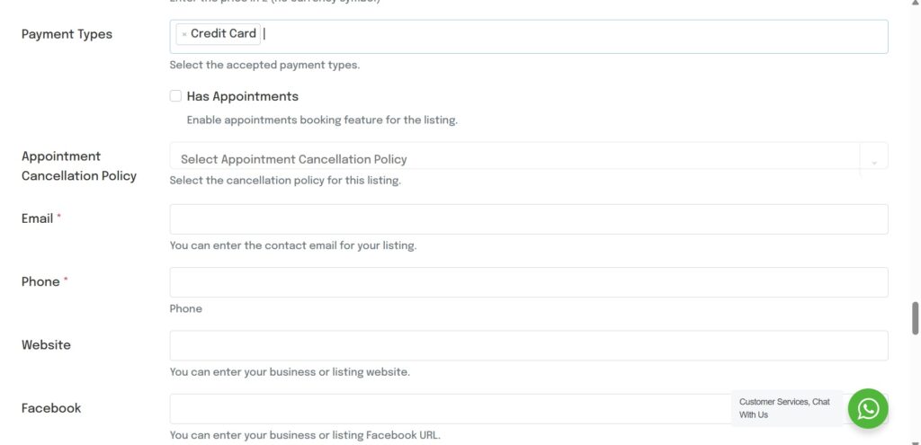Click the Facebook field label
This screenshot has height=445, width=921.
click(x=51, y=408)
